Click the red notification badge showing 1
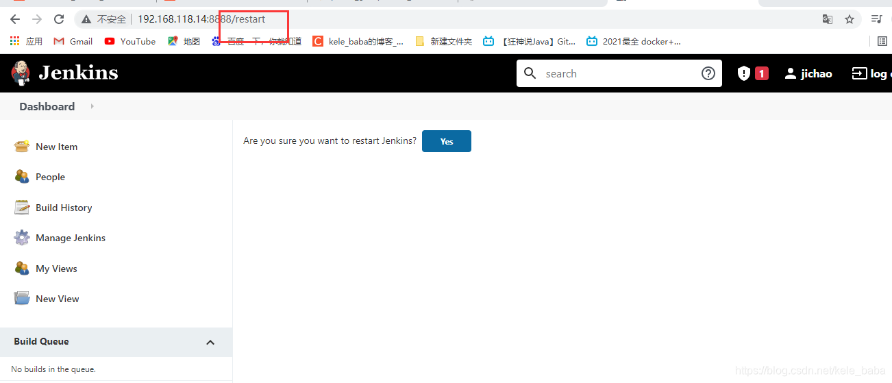 (x=762, y=73)
